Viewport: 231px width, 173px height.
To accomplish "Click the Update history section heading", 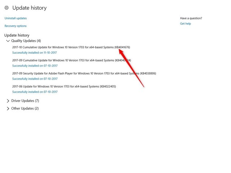I will coord(17,35).
